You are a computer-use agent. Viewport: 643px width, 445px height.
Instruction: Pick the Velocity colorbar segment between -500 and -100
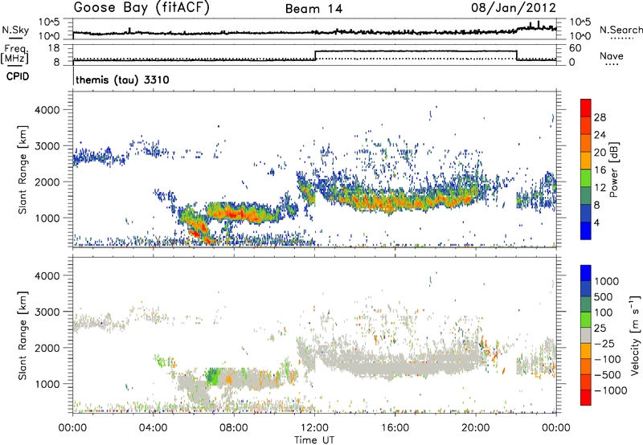coord(586,366)
